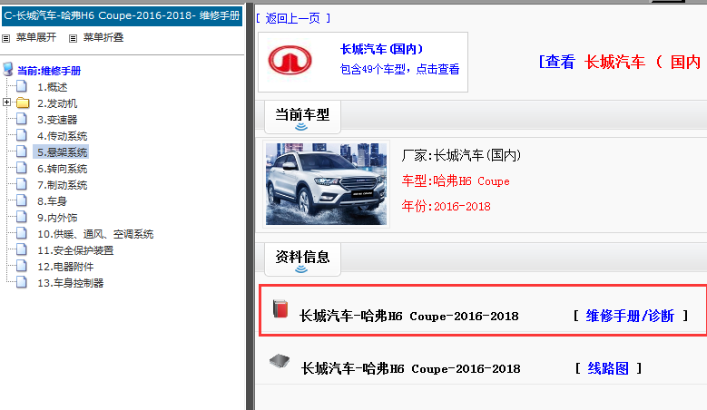Open the 线路图 link
This screenshot has width=707, height=410.
click(x=608, y=368)
